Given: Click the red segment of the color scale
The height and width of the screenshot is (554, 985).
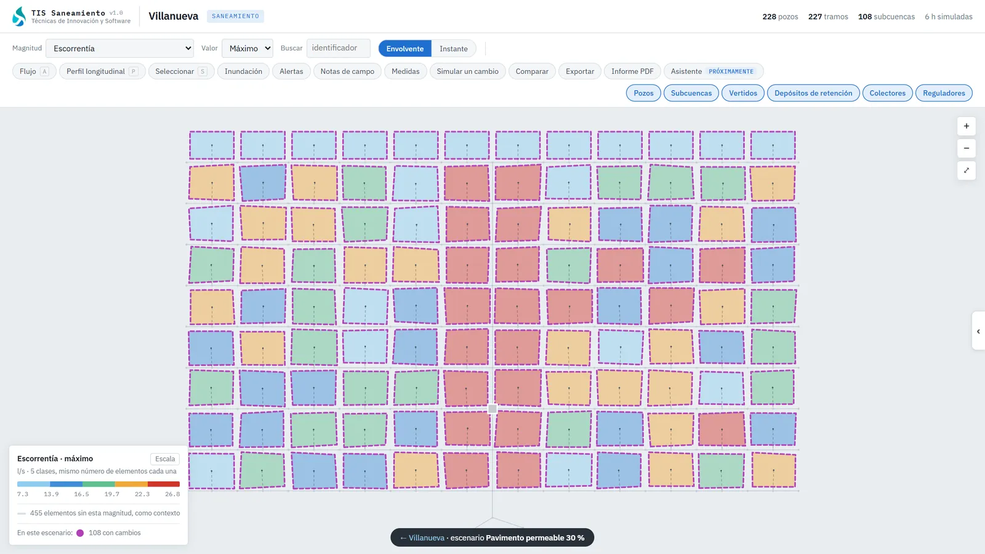Looking at the screenshot, I should click(164, 484).
